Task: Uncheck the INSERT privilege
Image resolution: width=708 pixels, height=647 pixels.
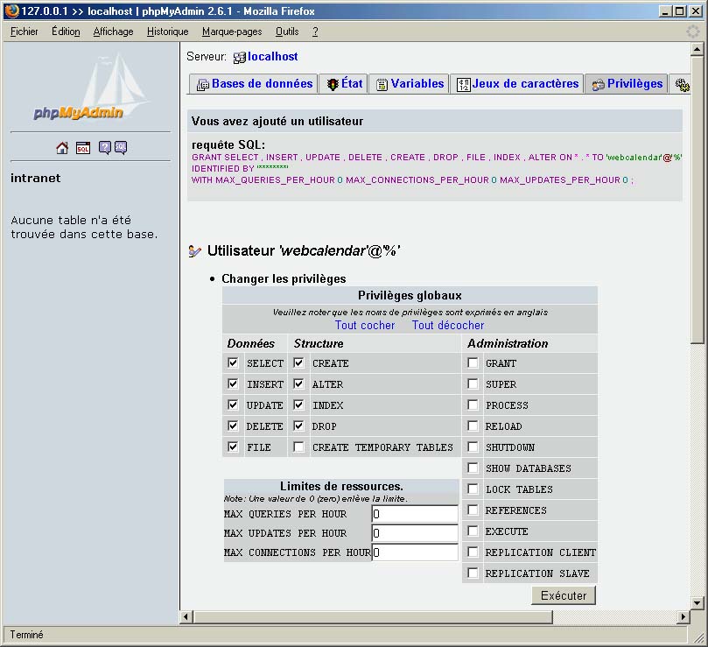Action: tap(233, 384)
